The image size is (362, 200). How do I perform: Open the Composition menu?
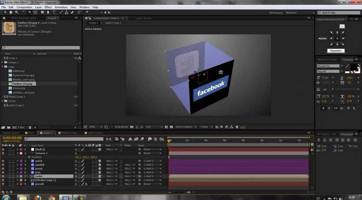(x=24, y=7)
